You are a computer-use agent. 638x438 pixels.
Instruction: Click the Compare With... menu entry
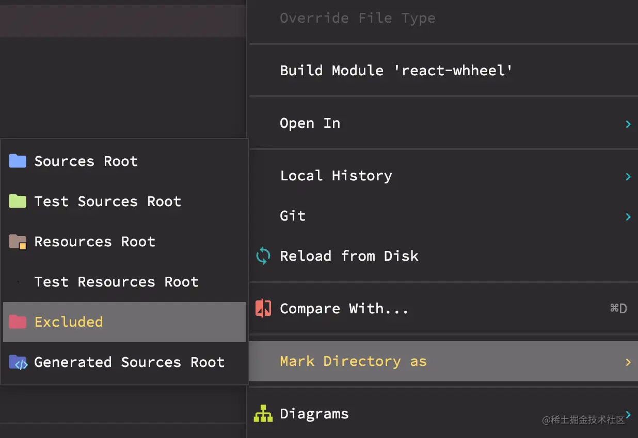click(344, 309)
